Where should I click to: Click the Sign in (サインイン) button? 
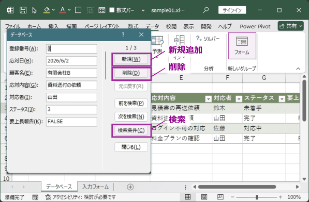232,10
